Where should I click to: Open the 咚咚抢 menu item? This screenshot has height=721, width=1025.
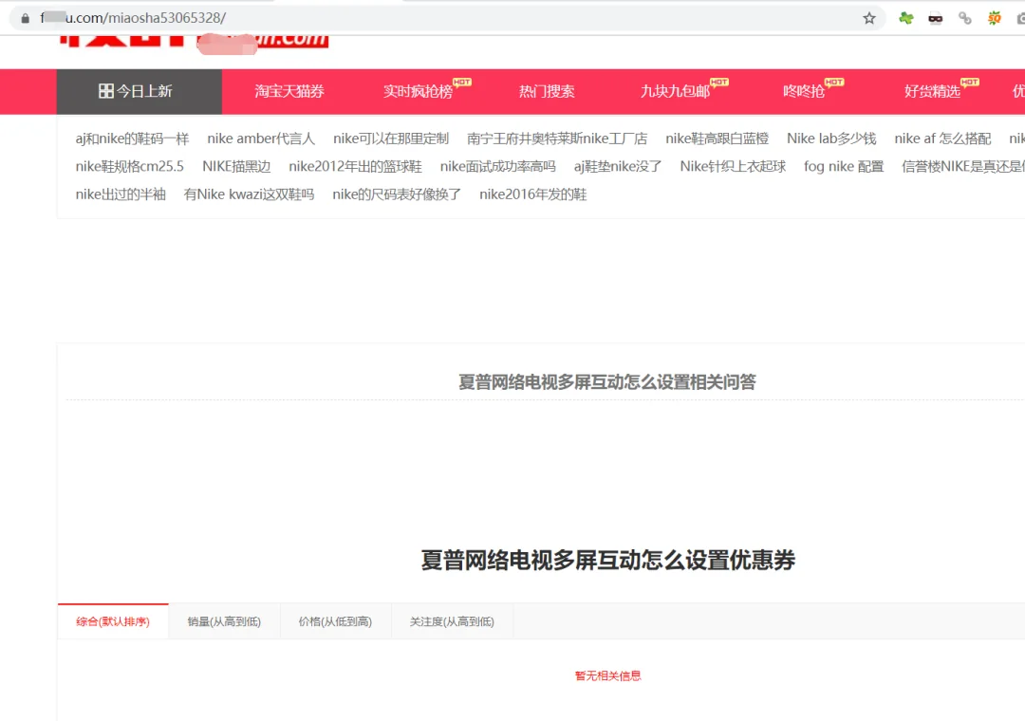[804, 91]
